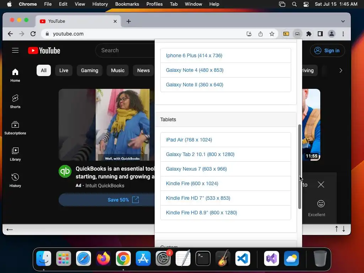Choose Galaxy Note II (360 x 640)
The width and height of the screenshot is (364, 273).
click(226, 85)
